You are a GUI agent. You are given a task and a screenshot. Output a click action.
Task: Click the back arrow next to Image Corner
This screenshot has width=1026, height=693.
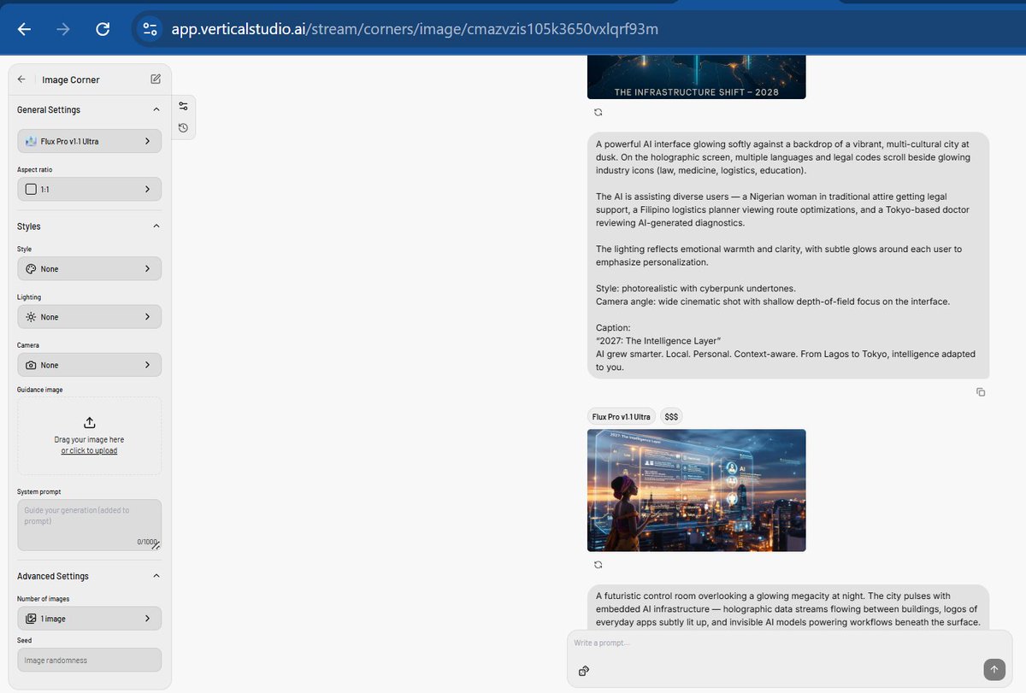click(21, 79)
